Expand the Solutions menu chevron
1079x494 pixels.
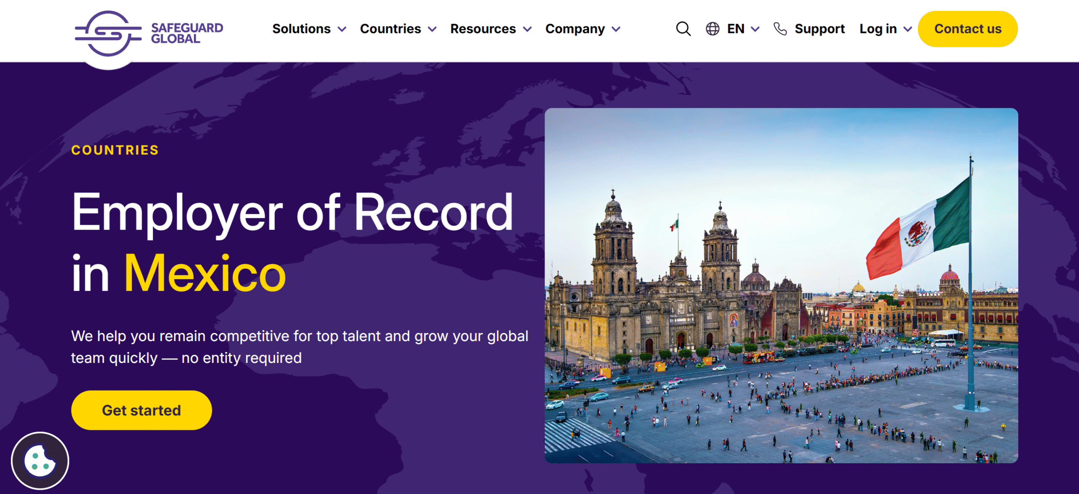(342, 30)
